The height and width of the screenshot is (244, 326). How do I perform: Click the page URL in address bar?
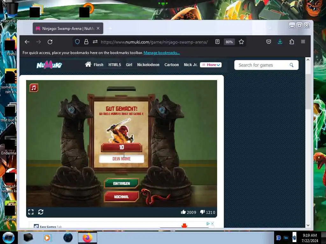[154, 42]
